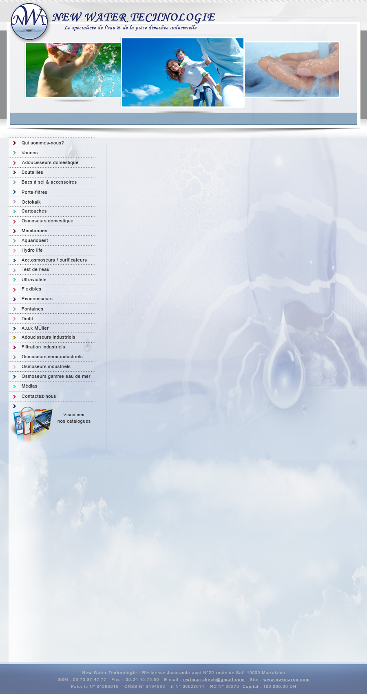Click arrow icon beside Vannes
This screenshot has height=694, width=367.
point(14,153)
